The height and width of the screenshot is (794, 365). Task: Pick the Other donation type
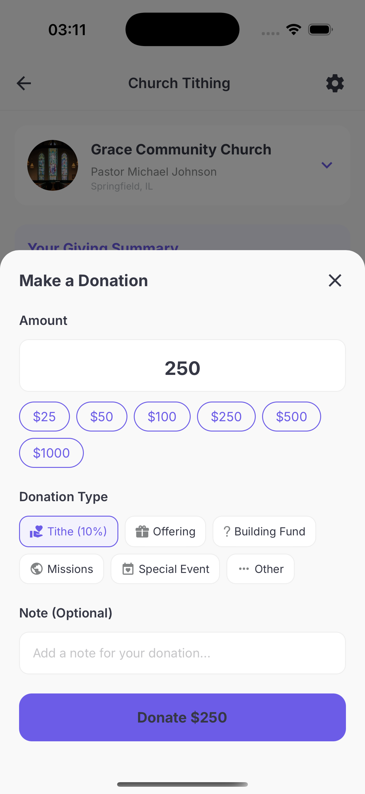(261, 569)
